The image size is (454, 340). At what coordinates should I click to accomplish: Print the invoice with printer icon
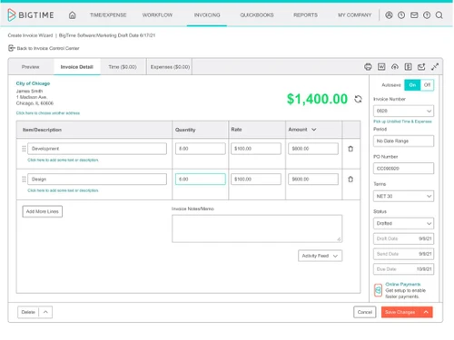click(x=368, y=67)
